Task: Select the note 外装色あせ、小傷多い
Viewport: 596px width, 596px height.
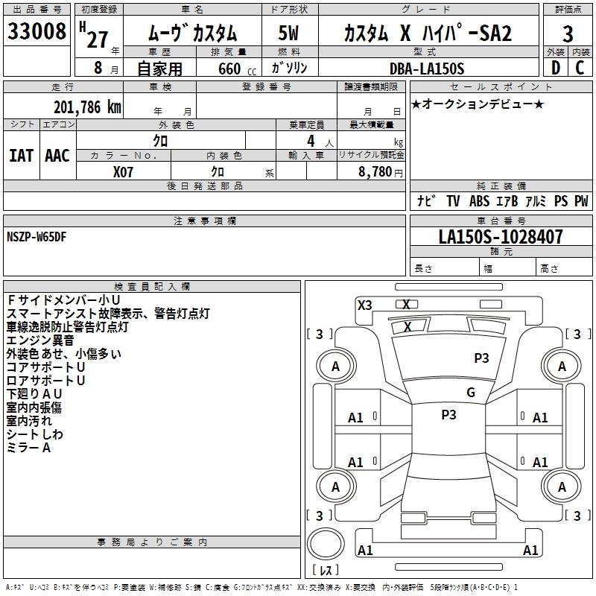Action: [64, 354]
